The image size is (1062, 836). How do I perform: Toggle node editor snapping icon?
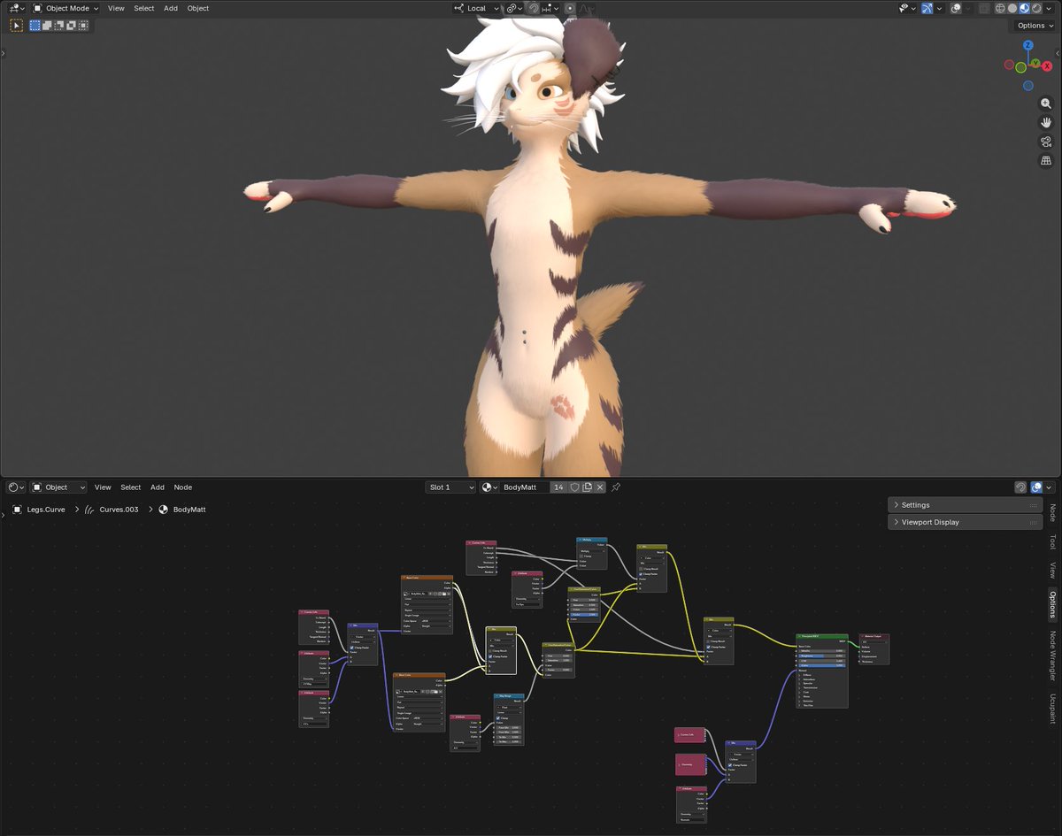[x=1020, y=487]
